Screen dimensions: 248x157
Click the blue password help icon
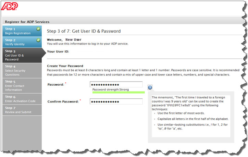[x=150, y=87]
